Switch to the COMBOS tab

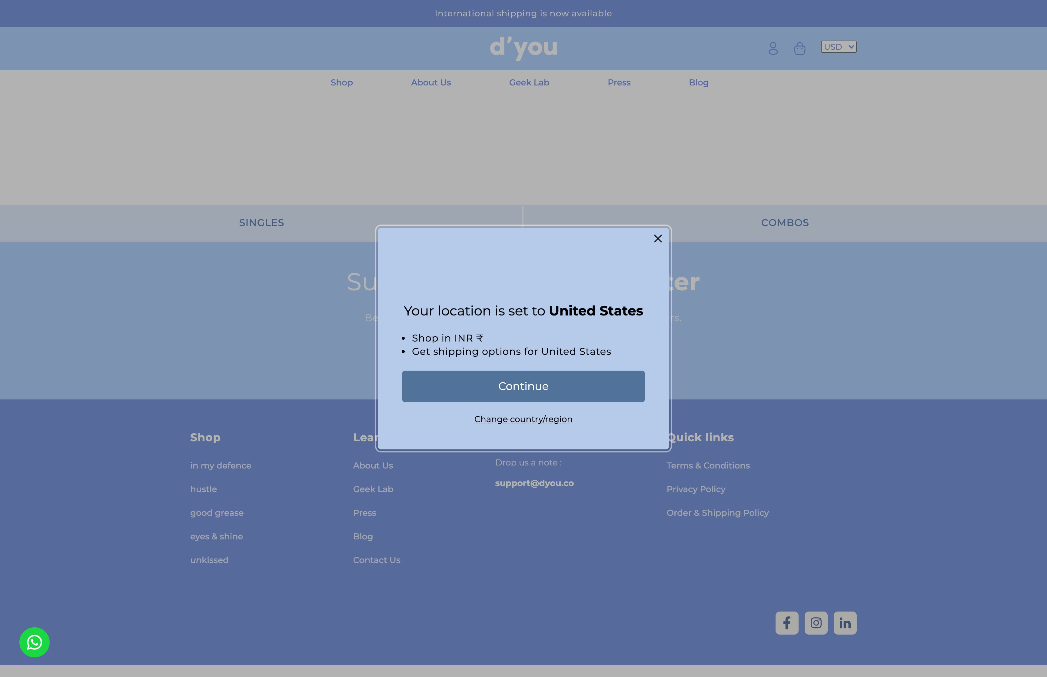[x=784, y=223]
